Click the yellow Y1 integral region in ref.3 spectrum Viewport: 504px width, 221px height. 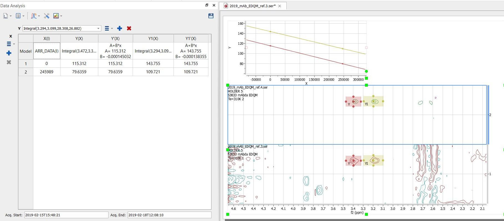[x=373, y=160]
